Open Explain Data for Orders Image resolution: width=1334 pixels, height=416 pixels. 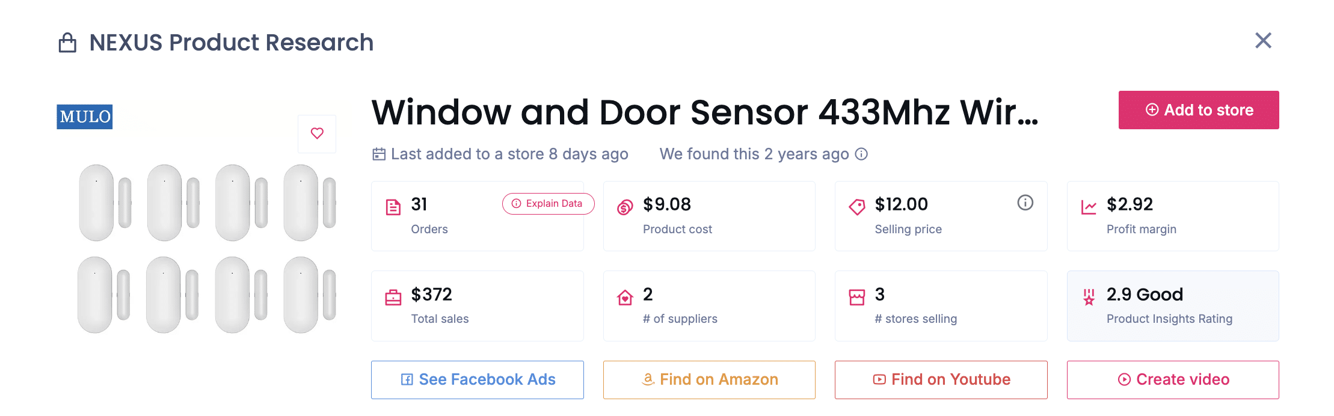[547, 204]
